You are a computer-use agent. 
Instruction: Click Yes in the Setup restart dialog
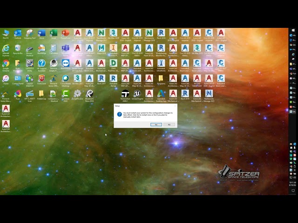(156, 125)
